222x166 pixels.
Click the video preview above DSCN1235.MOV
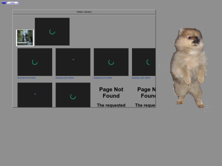[73, 62]
